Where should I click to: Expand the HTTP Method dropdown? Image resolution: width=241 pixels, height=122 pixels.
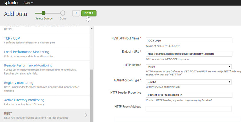point(189,66)
